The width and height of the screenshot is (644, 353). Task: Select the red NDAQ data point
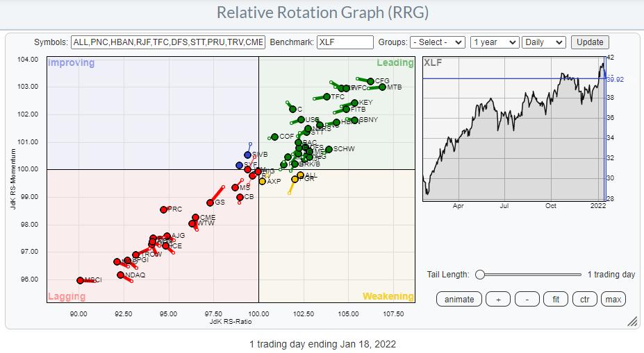pos(120,275)
